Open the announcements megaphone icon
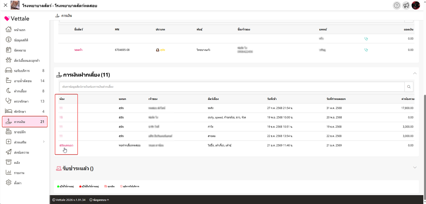Image resolution: width=426 pixels, height=204 pixels. [406, 5]
